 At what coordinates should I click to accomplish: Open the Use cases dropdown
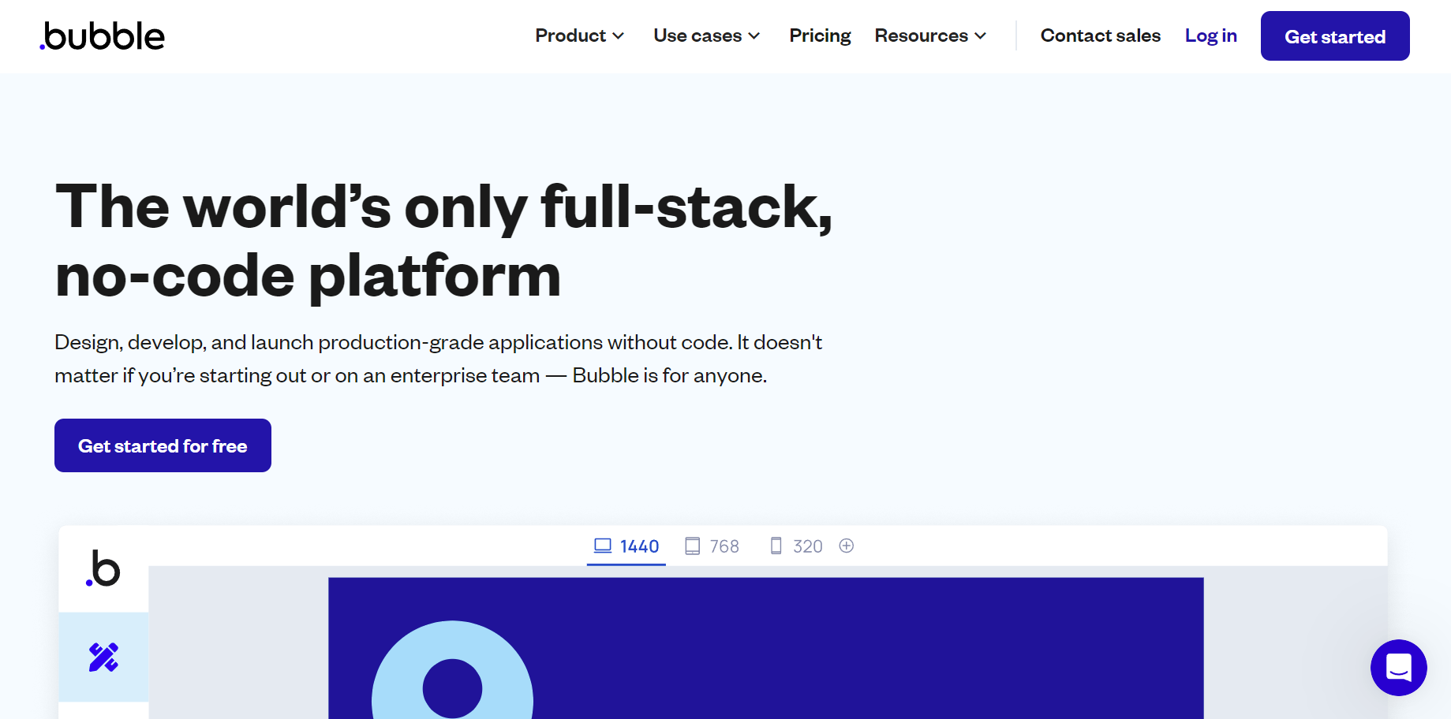[705, 35]
